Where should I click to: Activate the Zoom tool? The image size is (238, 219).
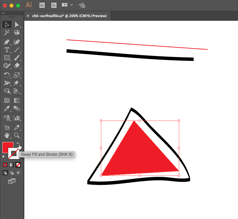point(17,135)
